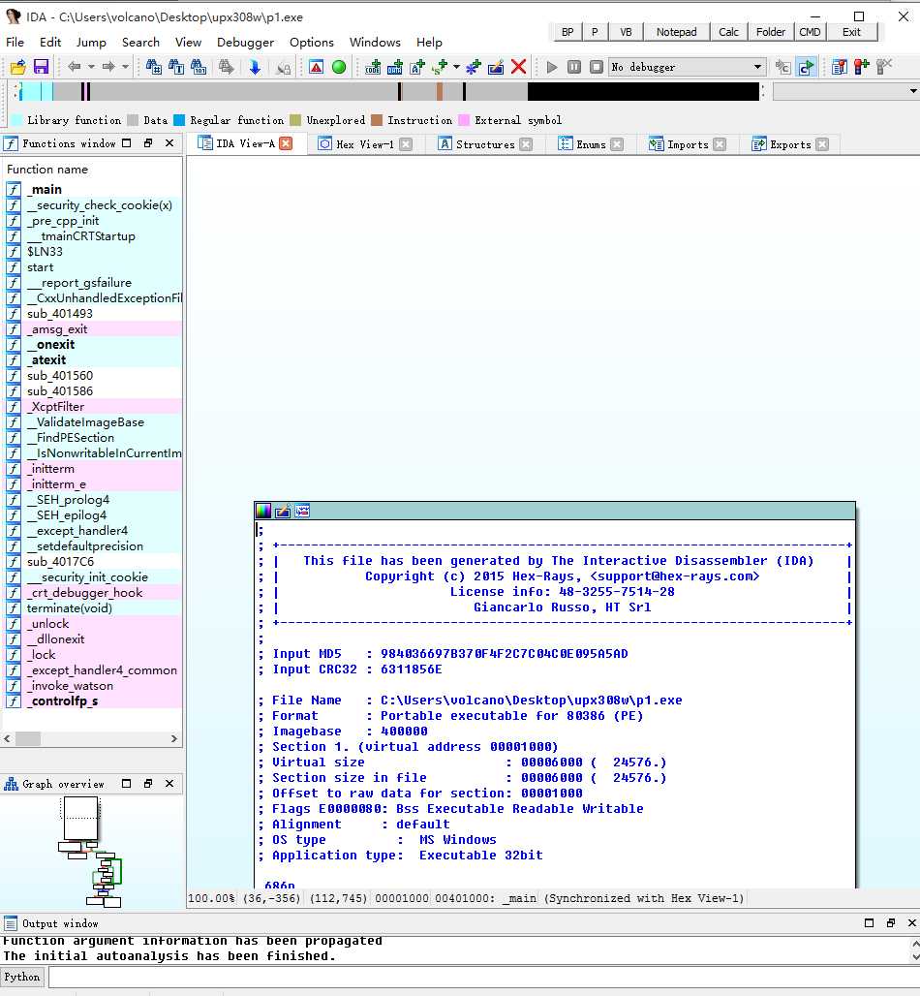
Task: Click the struct variable S-plus icon
Action: (x=440, y=67)
